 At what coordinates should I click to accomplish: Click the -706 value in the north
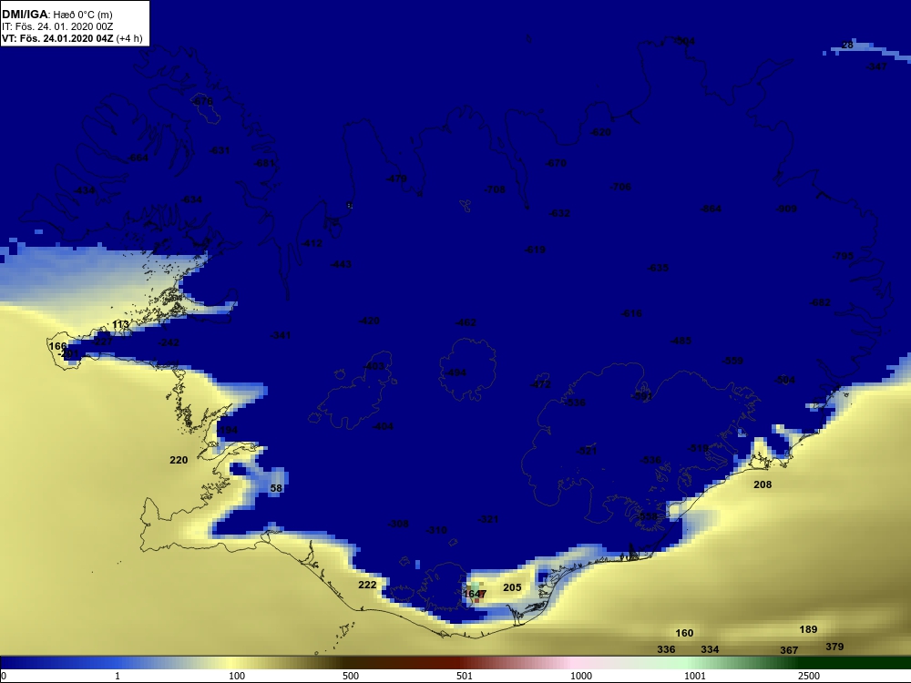click(x=619, y=187)
